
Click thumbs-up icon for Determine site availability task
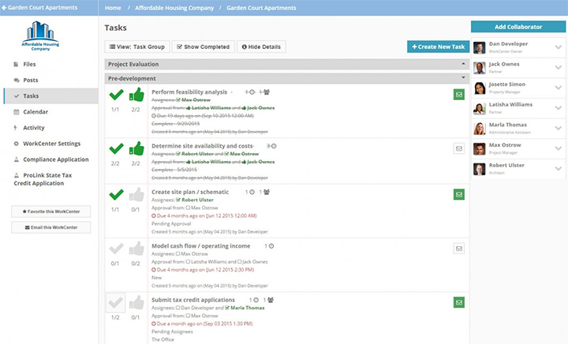136,148
